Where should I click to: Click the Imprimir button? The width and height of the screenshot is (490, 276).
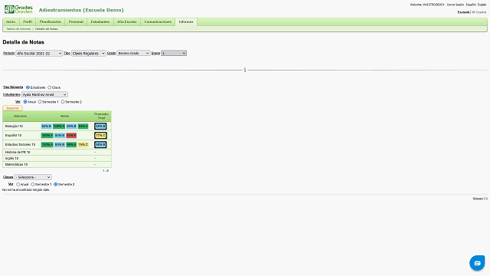(12, 108)
